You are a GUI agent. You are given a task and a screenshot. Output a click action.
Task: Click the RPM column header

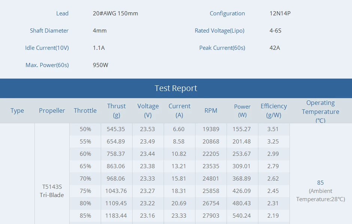coord(211,111)
